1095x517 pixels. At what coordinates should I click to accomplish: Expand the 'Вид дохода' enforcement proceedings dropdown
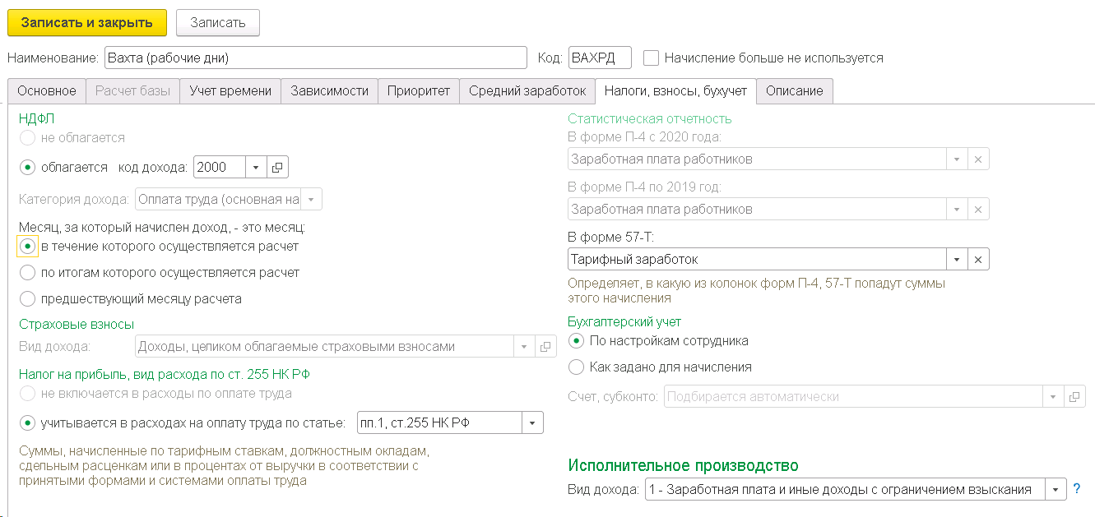(1056, 490)
